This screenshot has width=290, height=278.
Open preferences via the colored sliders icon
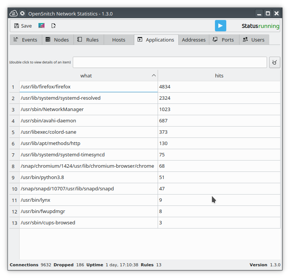click(41, 26)
